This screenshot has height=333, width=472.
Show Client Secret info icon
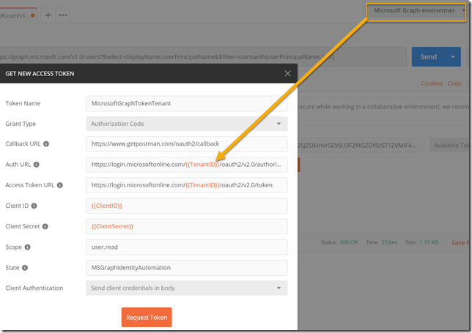[45, 226]
